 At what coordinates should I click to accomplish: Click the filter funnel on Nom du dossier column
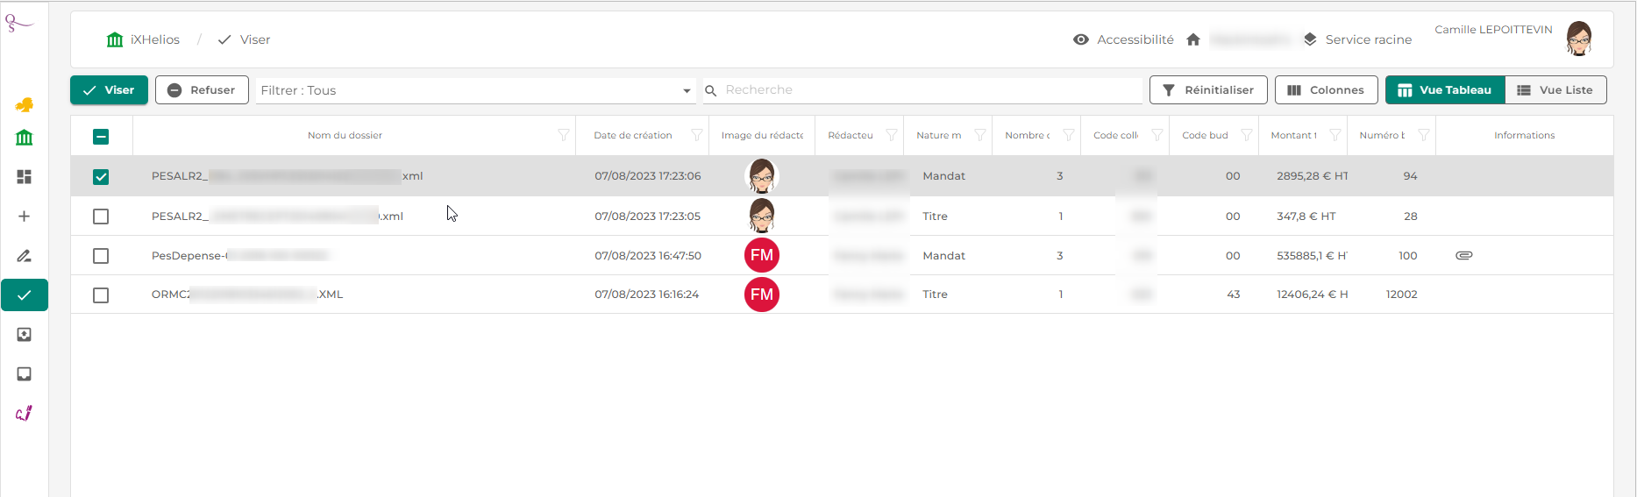click(563, 135)
